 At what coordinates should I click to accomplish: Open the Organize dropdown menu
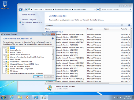(x=50, y=25)
